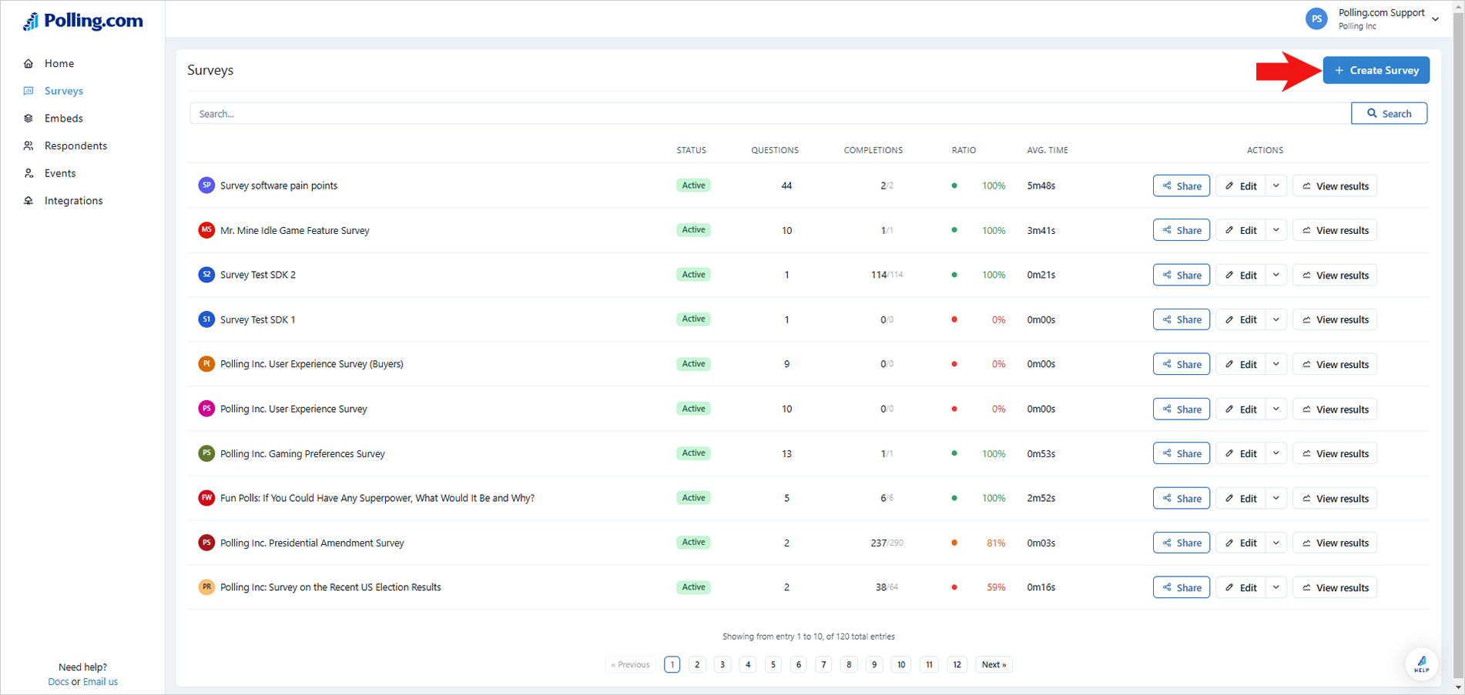The image size is (1465, 695).
Task: Go to page 5 of surveys
Action: pyautogui.click(x=773, y=664)
